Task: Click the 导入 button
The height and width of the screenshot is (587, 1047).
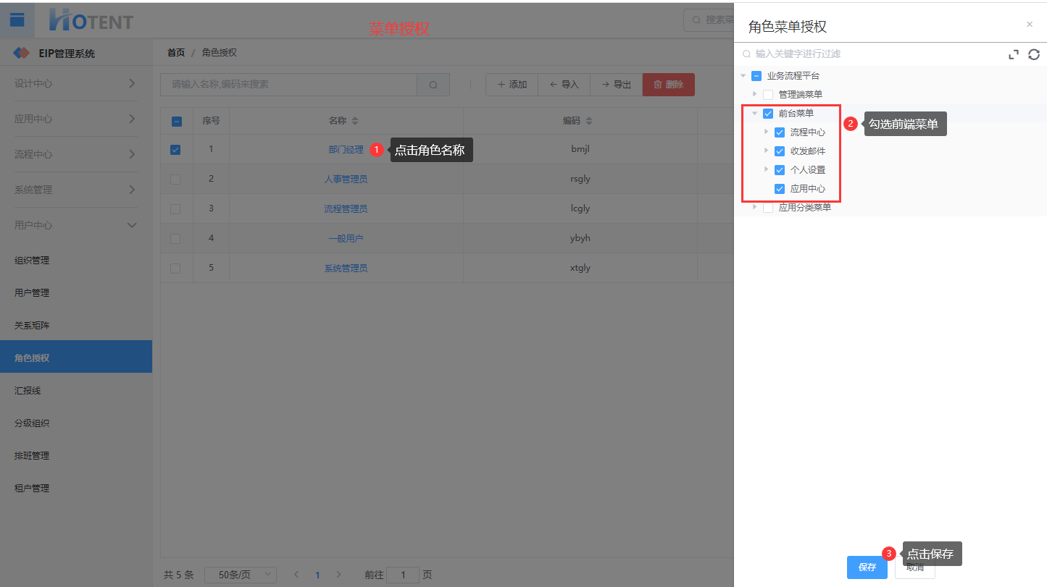Action: click(x=564, y=85)
